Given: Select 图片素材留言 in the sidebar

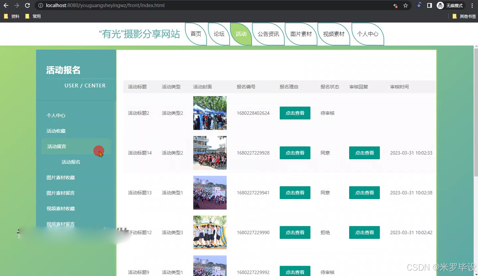Looking at the screenshot, I should point(60,193).
